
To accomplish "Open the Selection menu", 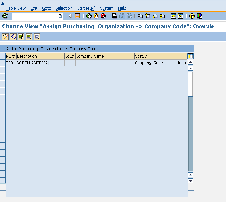I will click(x=64, y=8).
